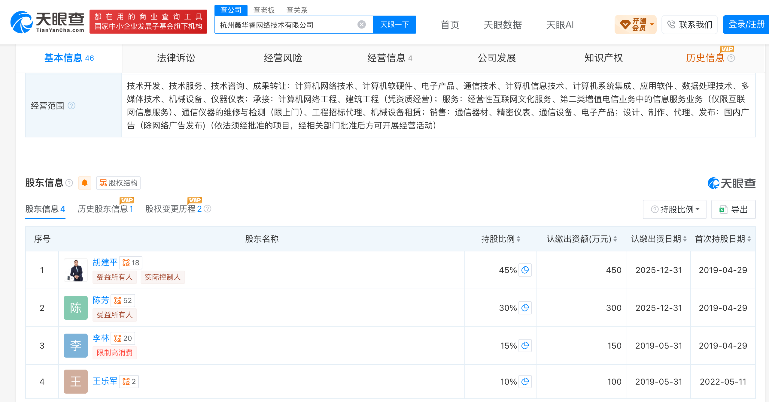This screenshot has width=769, height=402.
Task: Open 王乐军's relation count badge 2
Action: pos(129,382)
